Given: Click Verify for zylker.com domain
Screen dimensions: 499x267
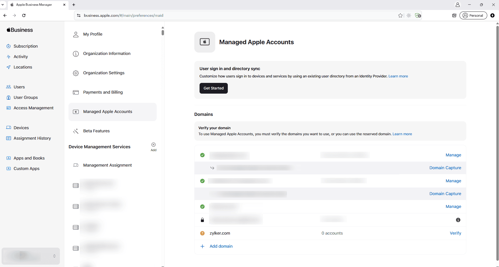Looking at the screenshot, I should [455, 233].
